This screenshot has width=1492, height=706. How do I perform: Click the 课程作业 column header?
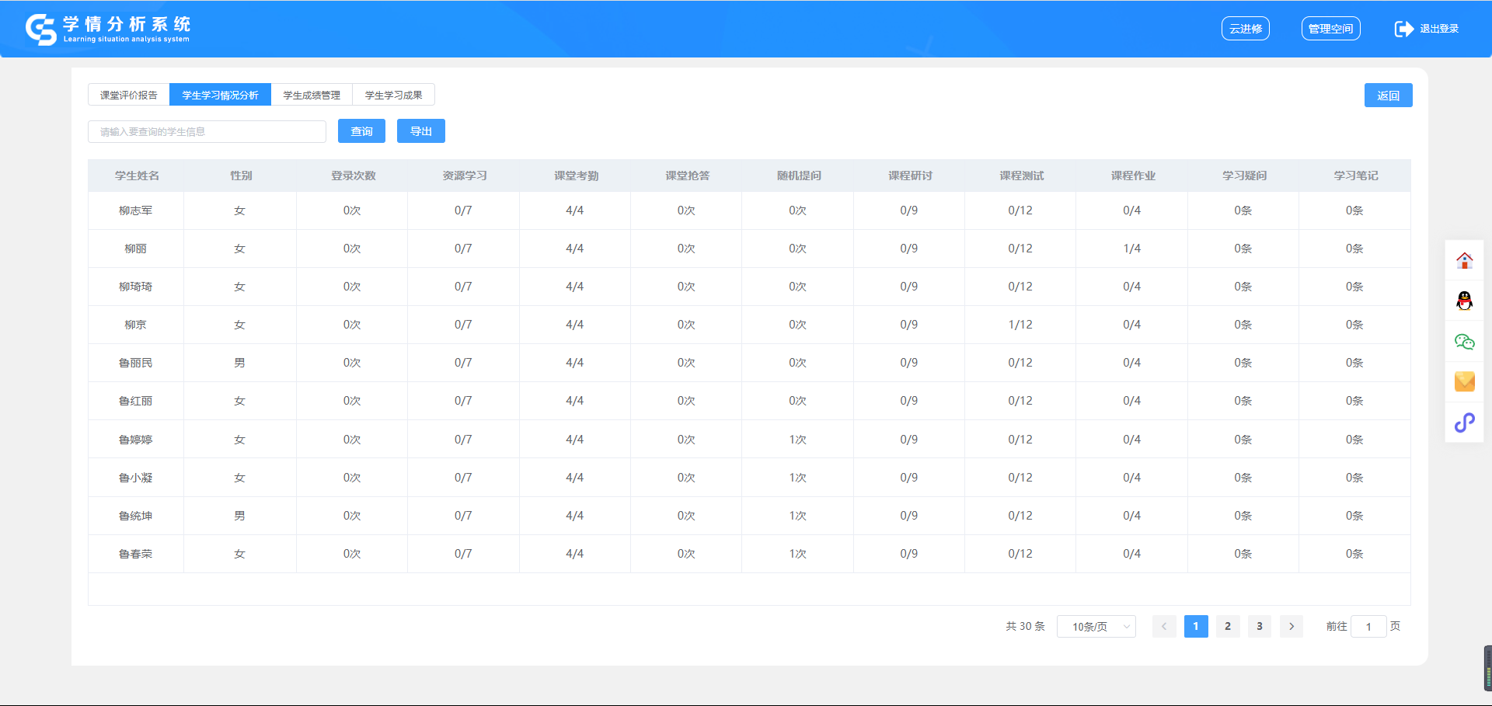[x=1133, y=176]
